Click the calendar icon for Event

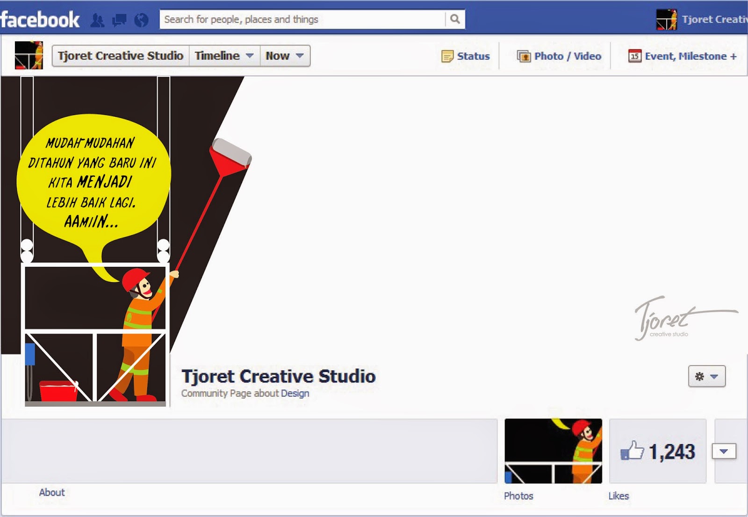pos(634,56)
